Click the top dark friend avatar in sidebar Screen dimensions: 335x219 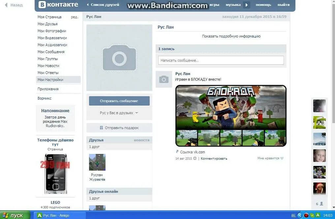(x=320, y=106)
